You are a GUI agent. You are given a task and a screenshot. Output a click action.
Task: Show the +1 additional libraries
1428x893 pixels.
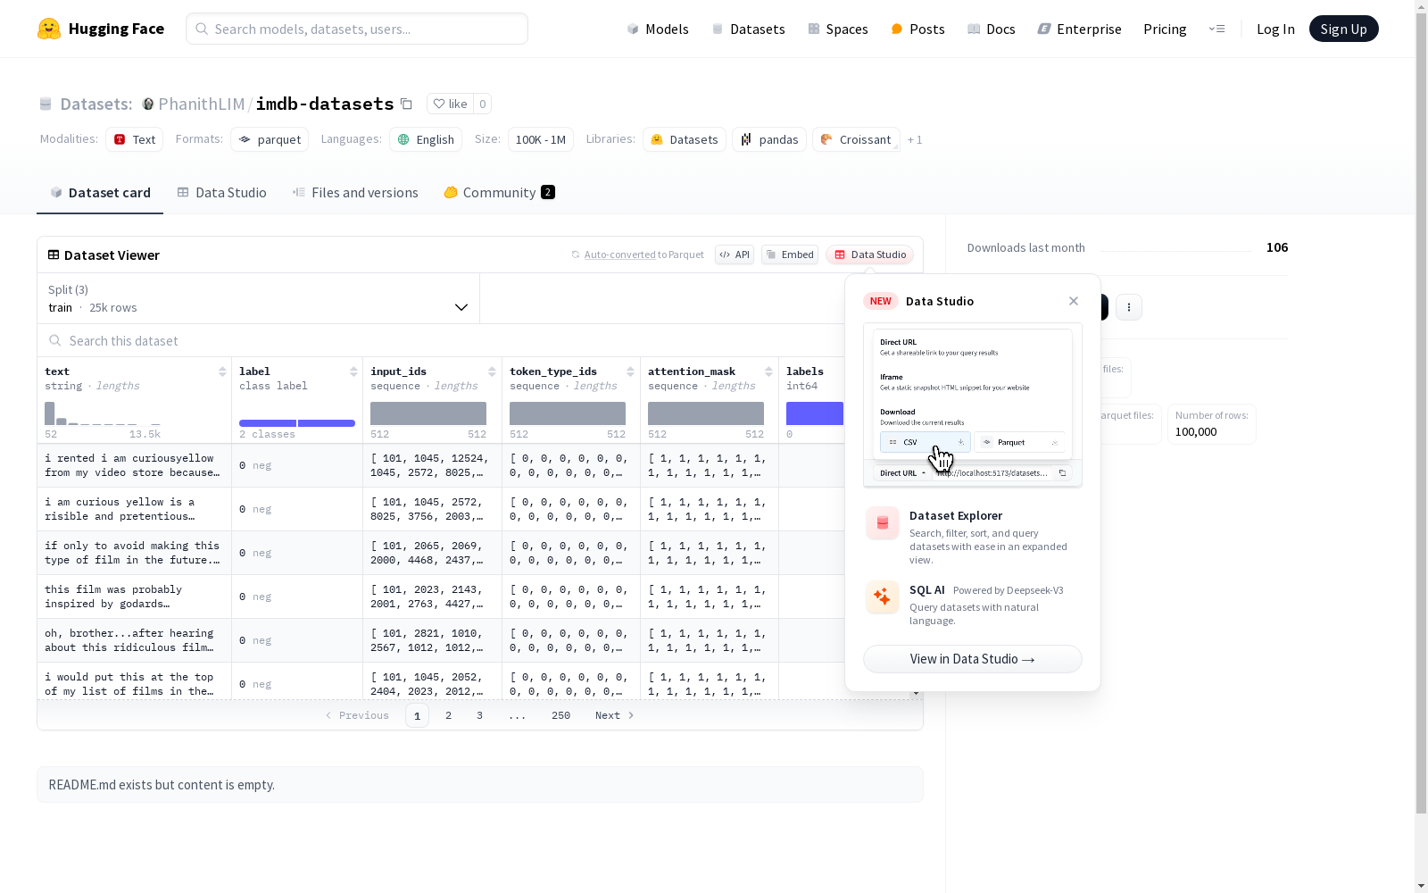click(x=915, y=139)
